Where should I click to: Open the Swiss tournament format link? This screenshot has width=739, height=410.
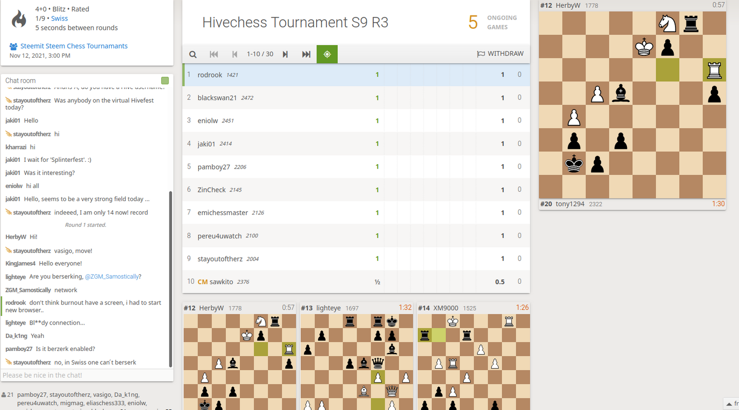pyautogui.click(x=59, y=18)
